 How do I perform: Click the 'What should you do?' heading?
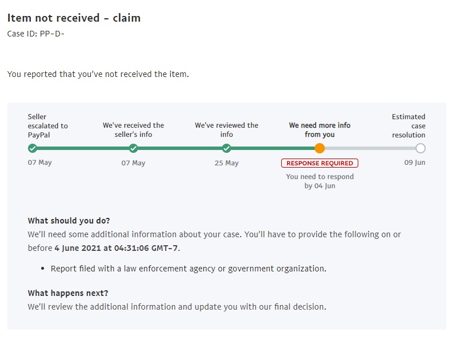[x=69, y=221]
